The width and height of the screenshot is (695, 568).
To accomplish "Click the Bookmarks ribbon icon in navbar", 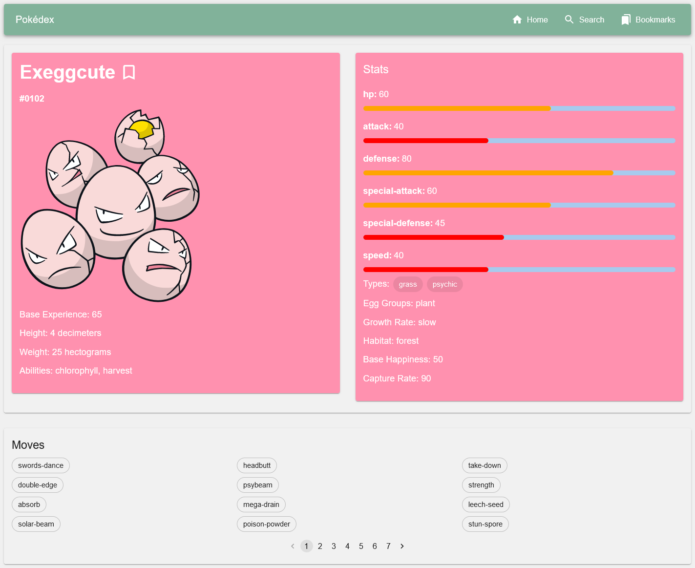I will coord(626,20).
